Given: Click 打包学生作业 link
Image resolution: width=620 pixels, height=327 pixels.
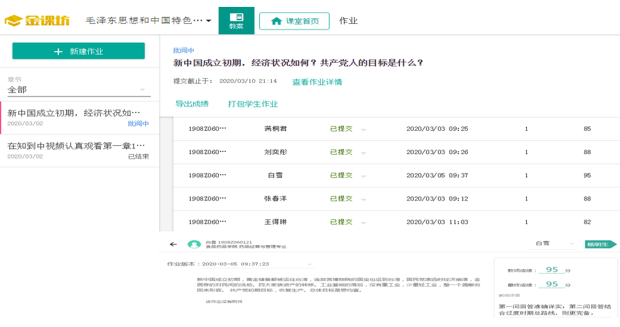Looking at the screenshot, I should (253, 104).
